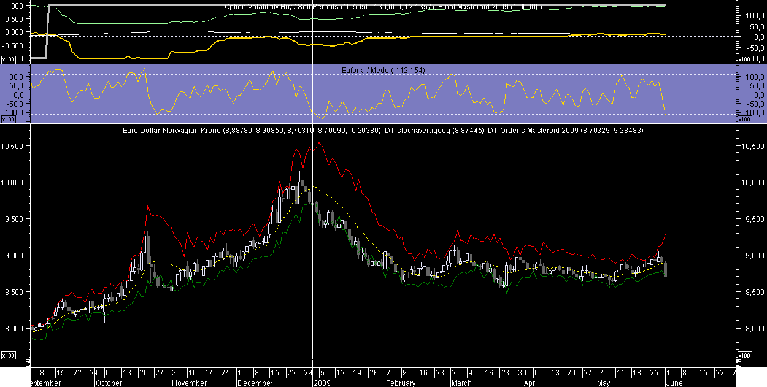The width and height of the screenshot is (767, 387).
Task: Click the 2009 year label on the time axis
Action: (323, 383)
